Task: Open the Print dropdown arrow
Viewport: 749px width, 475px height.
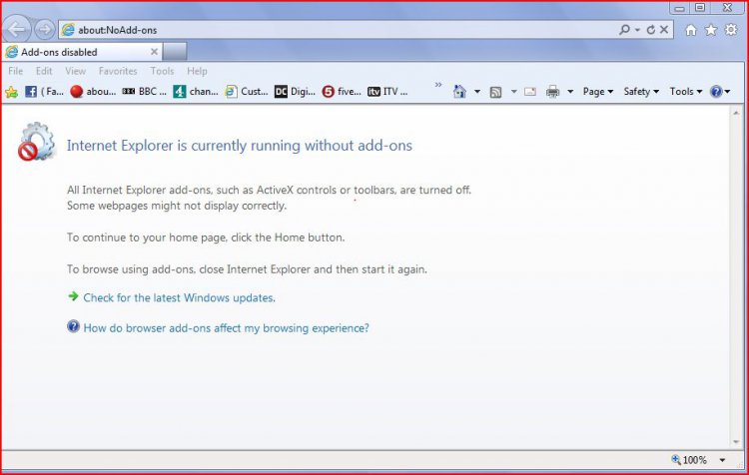Action: pos(570,92)
